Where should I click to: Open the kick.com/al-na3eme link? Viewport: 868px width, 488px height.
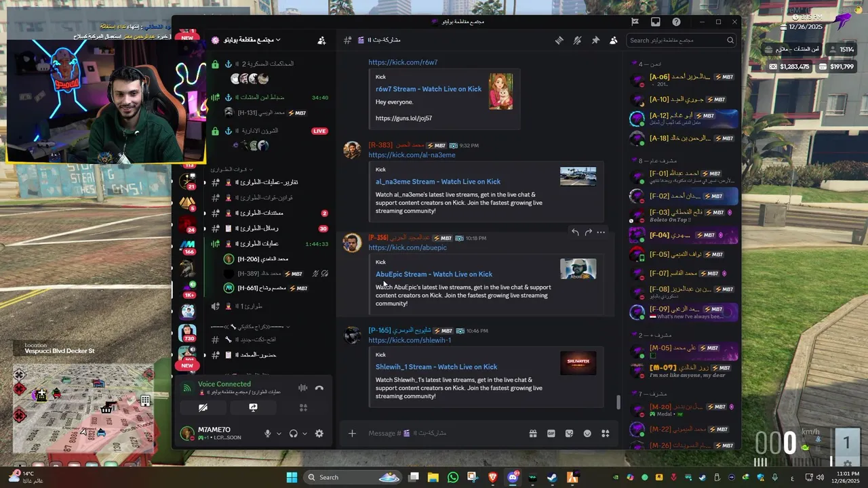point(412,155)
